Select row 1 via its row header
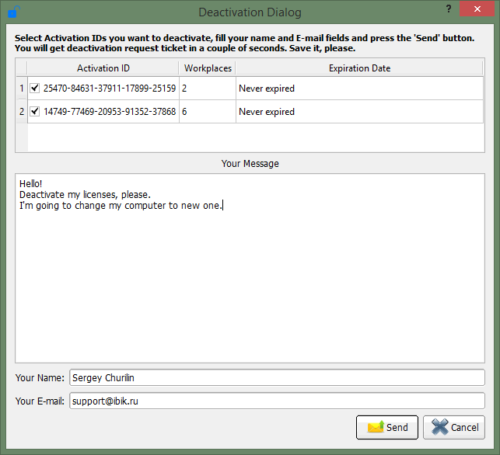Viewport: 500px width, 455px height. click(21, 89)
